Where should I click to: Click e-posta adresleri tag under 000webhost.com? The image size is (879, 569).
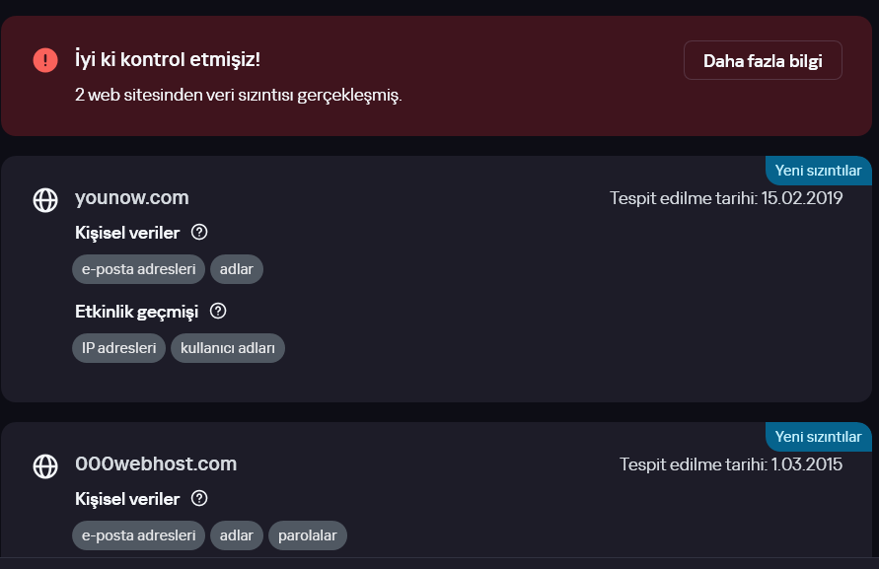138,535
